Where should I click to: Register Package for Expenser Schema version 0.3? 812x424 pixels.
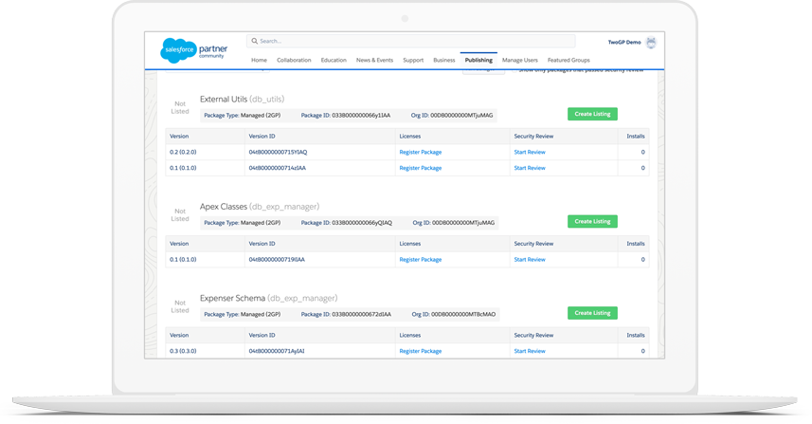pyautogui.click(x=421, y=351)
